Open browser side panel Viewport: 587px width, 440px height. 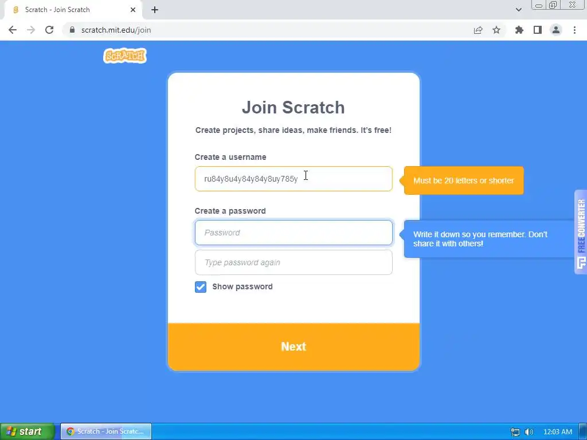(538, 30)
